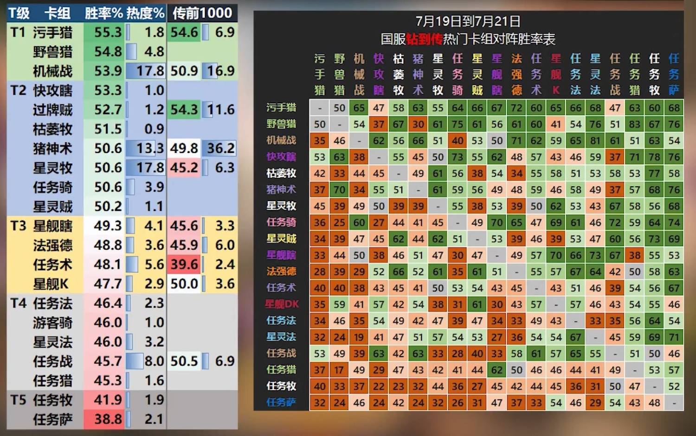Screen dimensions: 696x436
Task: Click win rate 55.3 for 污手猎
Action: coord(108,32)
